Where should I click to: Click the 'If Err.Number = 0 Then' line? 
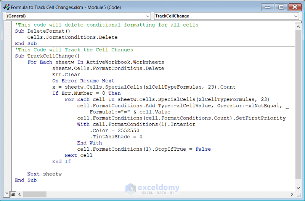click(87, 93)
